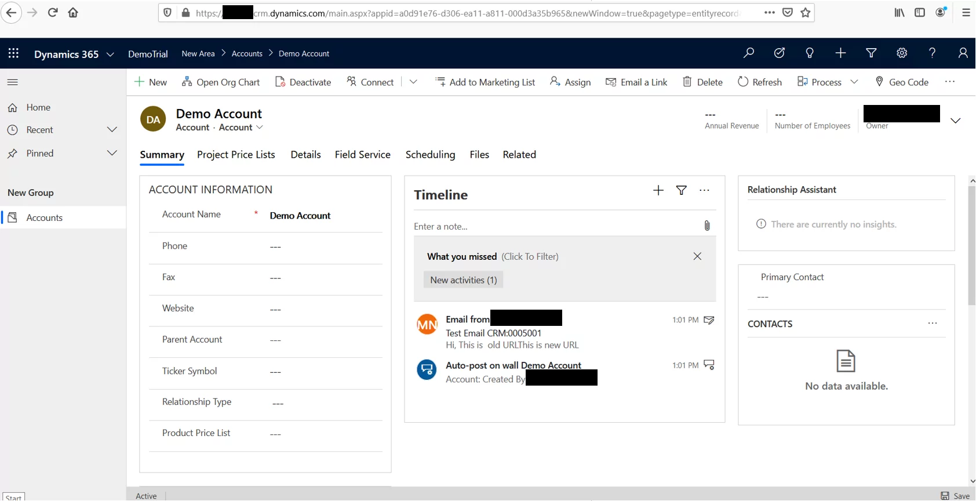Click the Save button in status bar
This screenshot has height=501, width=976.
click(x=955, y=496)
